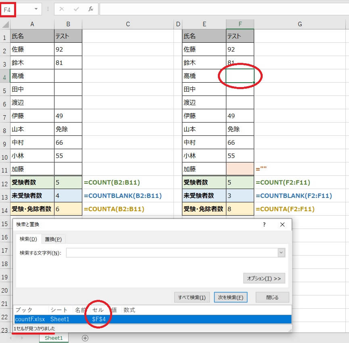Close the Find and Replace dialog via X

(282, 225)
